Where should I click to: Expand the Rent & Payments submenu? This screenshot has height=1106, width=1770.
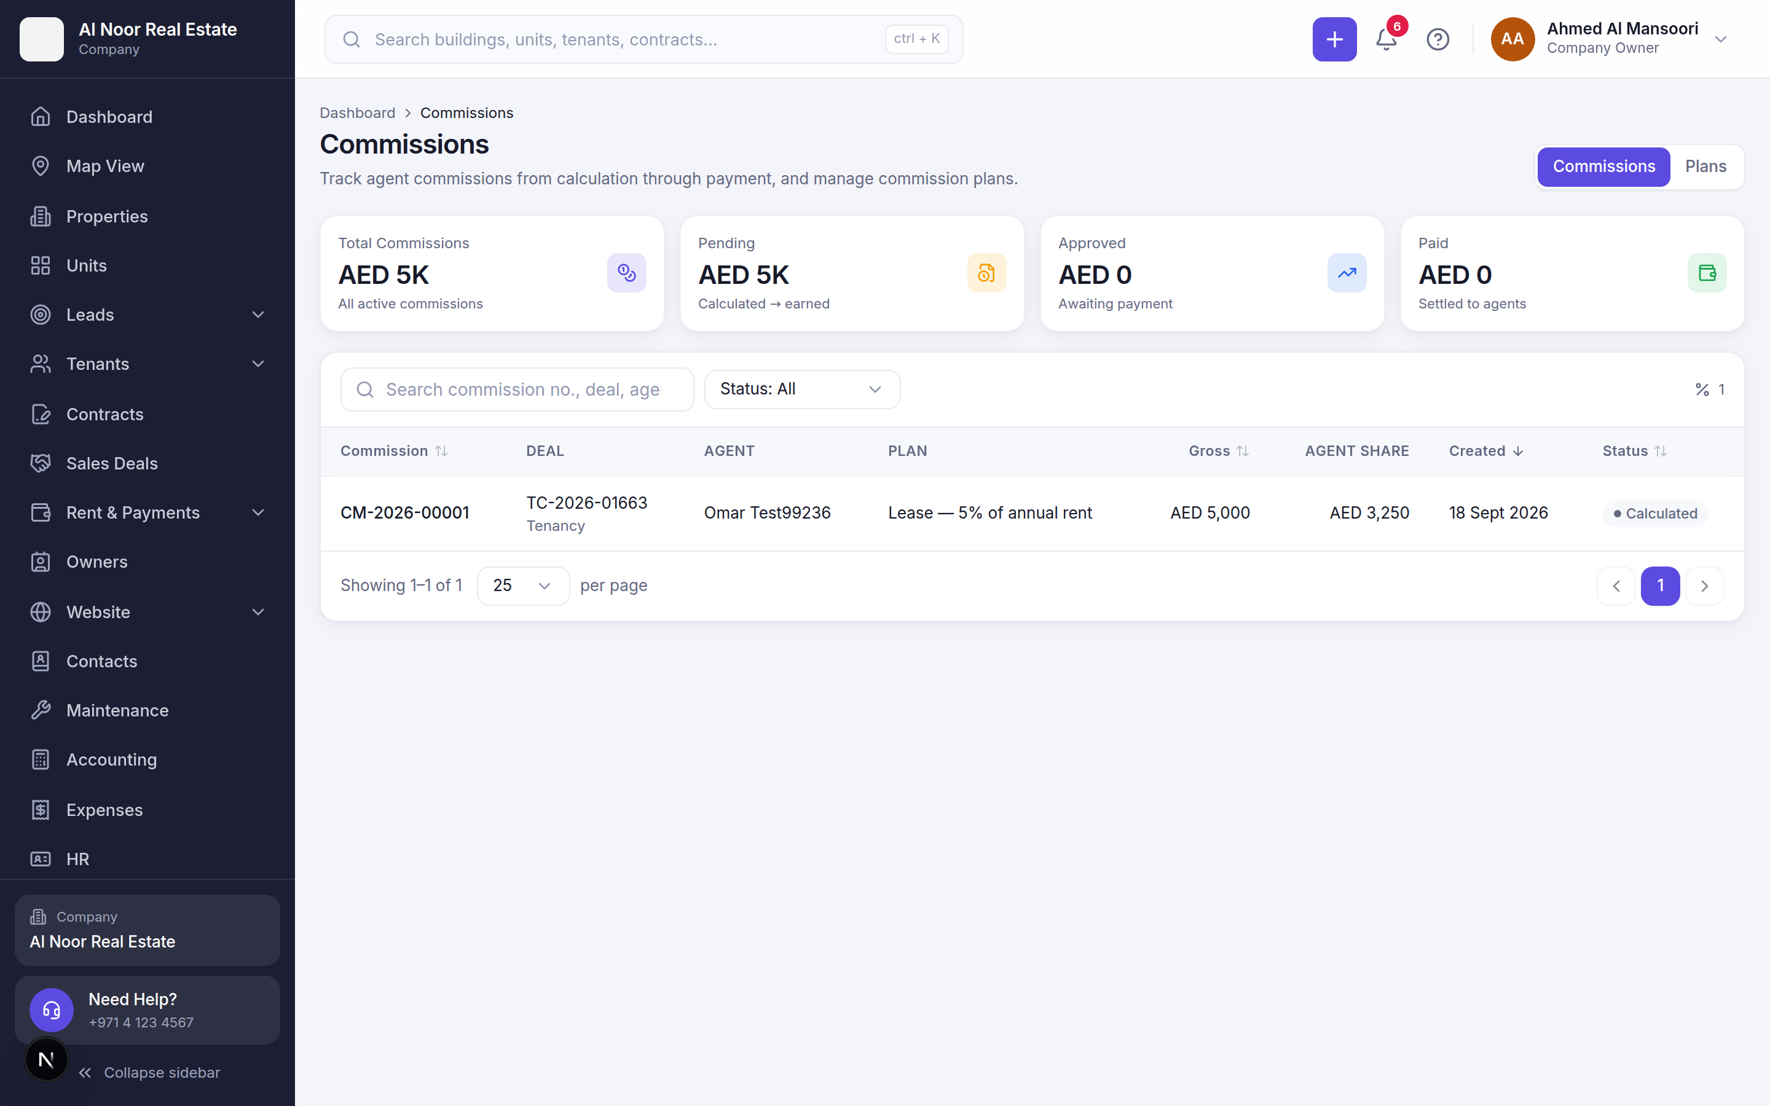pos(258,513)
